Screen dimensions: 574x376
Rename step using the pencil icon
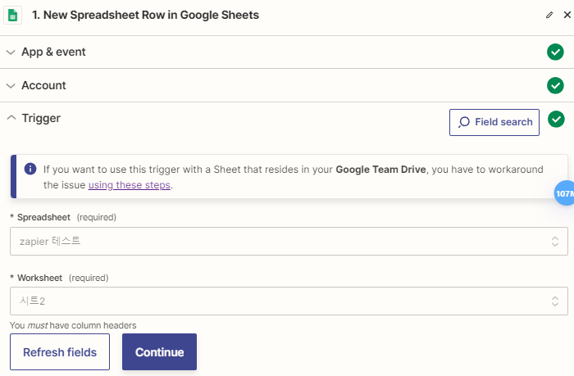coord(549,15)
